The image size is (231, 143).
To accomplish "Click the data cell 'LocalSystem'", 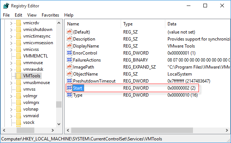I will [x=180, y=74].
